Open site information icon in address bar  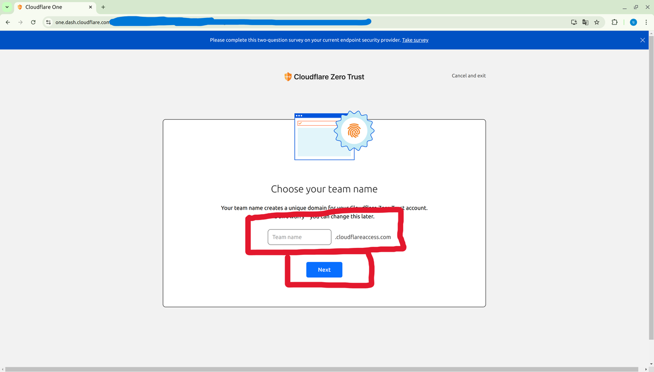[x=49, y=22]
